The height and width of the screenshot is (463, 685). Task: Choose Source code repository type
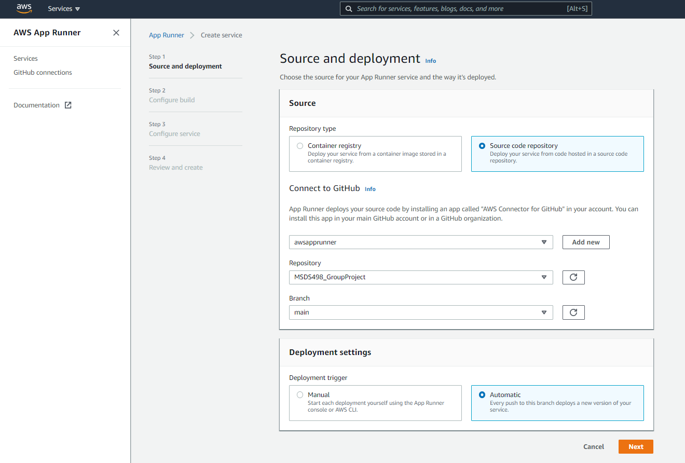[x=557, y=154]
